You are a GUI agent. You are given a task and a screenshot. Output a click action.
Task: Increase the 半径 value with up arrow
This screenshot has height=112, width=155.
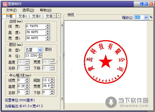(x=40, y=55)
